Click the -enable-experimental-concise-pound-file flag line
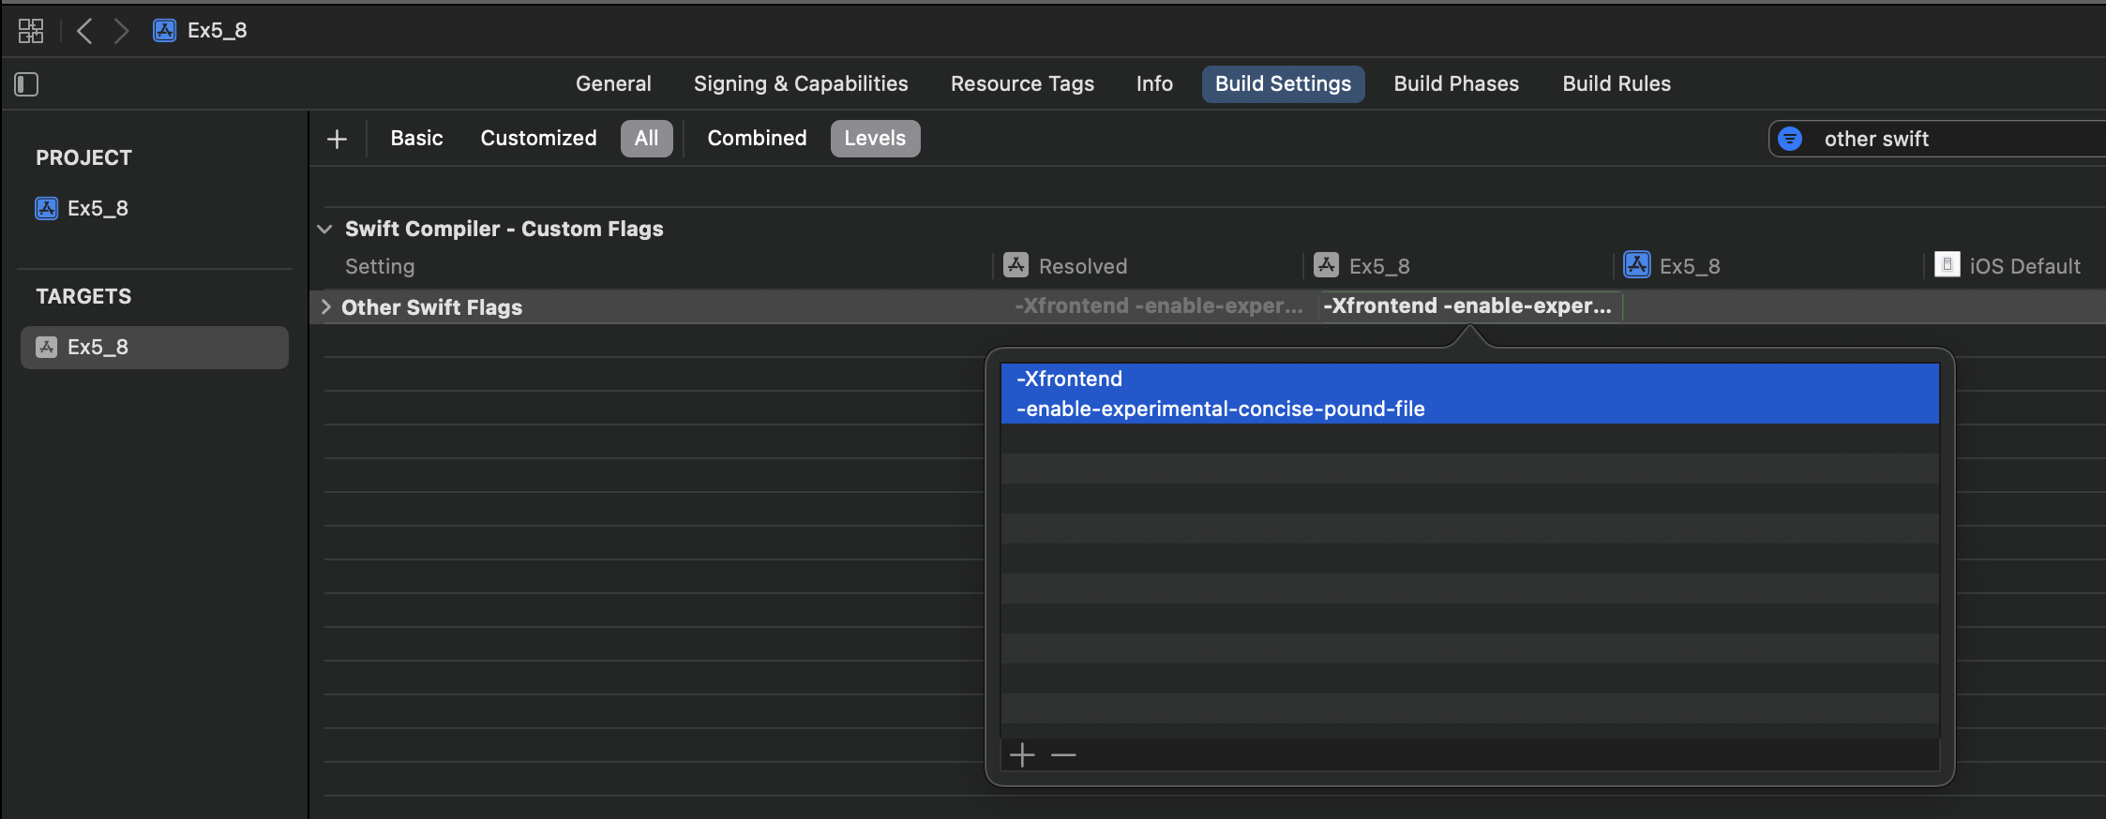Image resolution: width=2106 pixels, height=819 pixels. pyautogui.click(x=1469, y=409)
